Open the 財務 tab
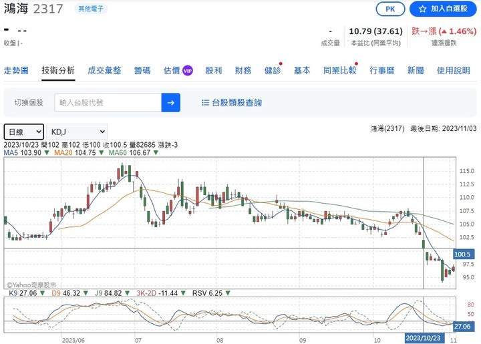The height and width of the screenshot is (344, 481). 243,71
